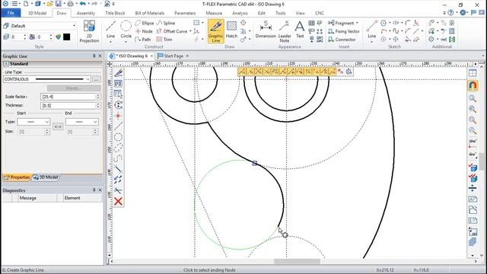Open the File menu

[x=11, y=13]
